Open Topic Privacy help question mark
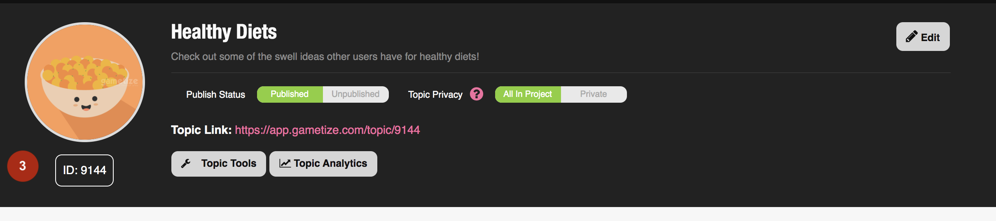The height and width of the screenshot is (221, 996). click(x=477, y=94)
